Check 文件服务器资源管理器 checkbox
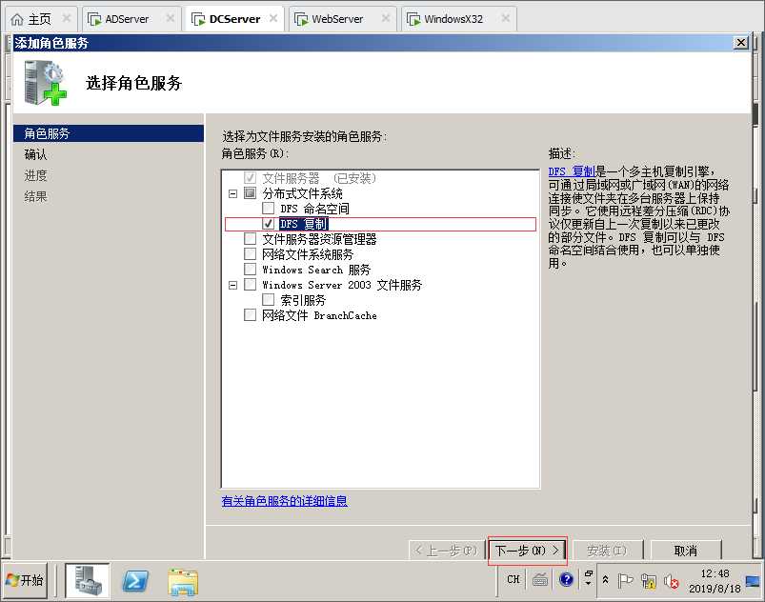This screenshot has height=602, width=765. pos(250,239)
